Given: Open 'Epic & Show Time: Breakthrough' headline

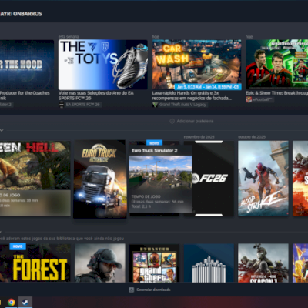Looking at the screenshot, I should (x=276, y=93).
